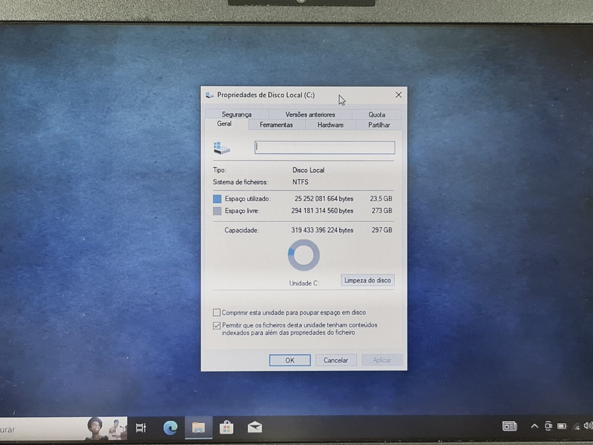Image resolution: width=593 pixels, height=445 pixels.
Task: Click the Capacidade label
Action: (x=242, y=230)
